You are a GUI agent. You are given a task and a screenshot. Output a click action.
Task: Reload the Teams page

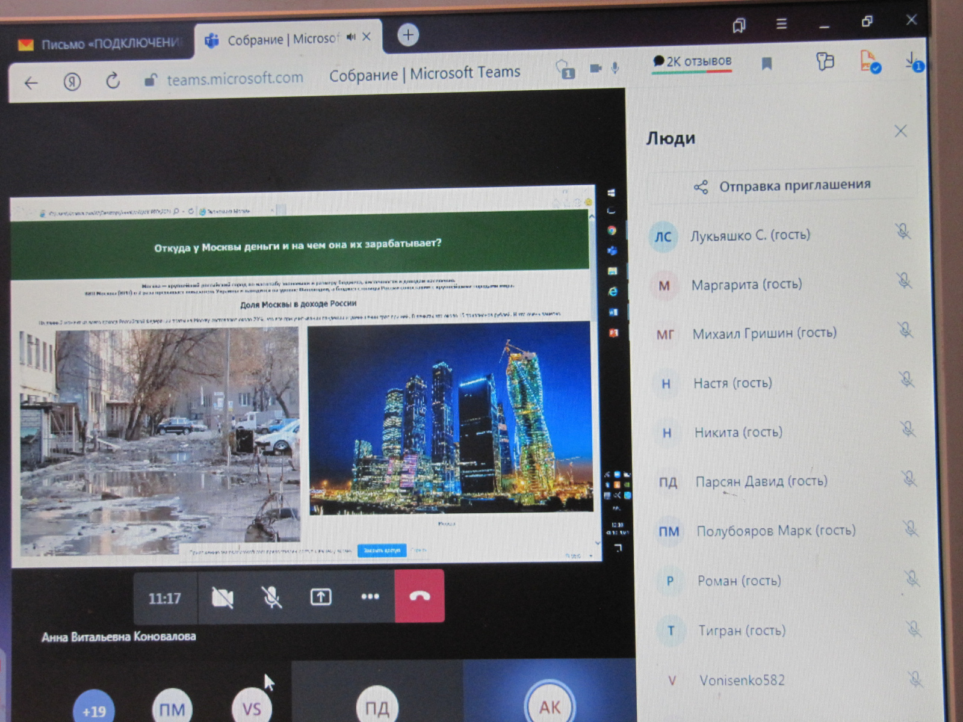tap(113, 81)
